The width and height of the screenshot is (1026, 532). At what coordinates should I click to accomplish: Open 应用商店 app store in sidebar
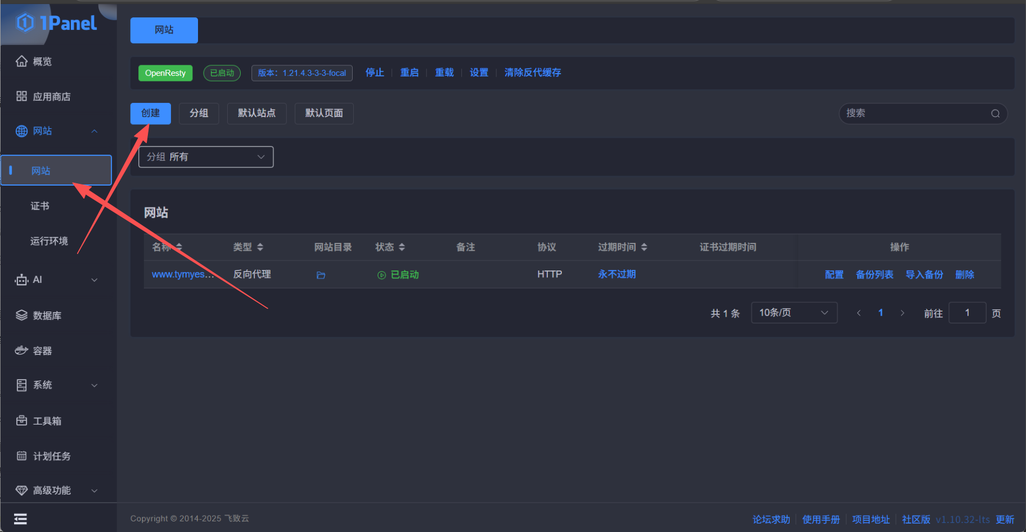tap(51, 97)
